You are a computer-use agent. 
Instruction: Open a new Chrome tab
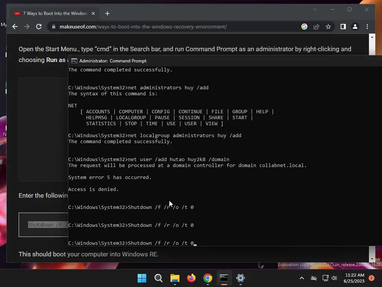pos(107,13)
